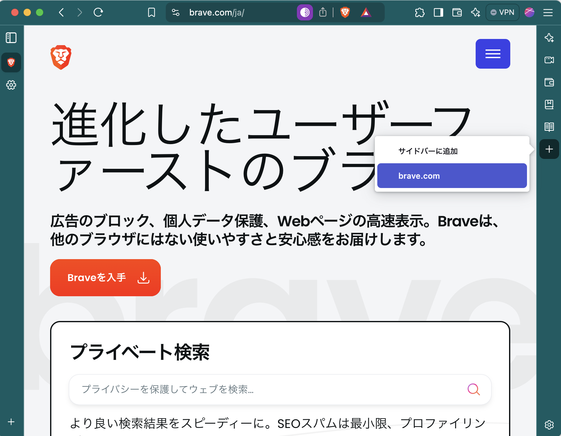Open the profile avatar menu

(x=529, y=12)
